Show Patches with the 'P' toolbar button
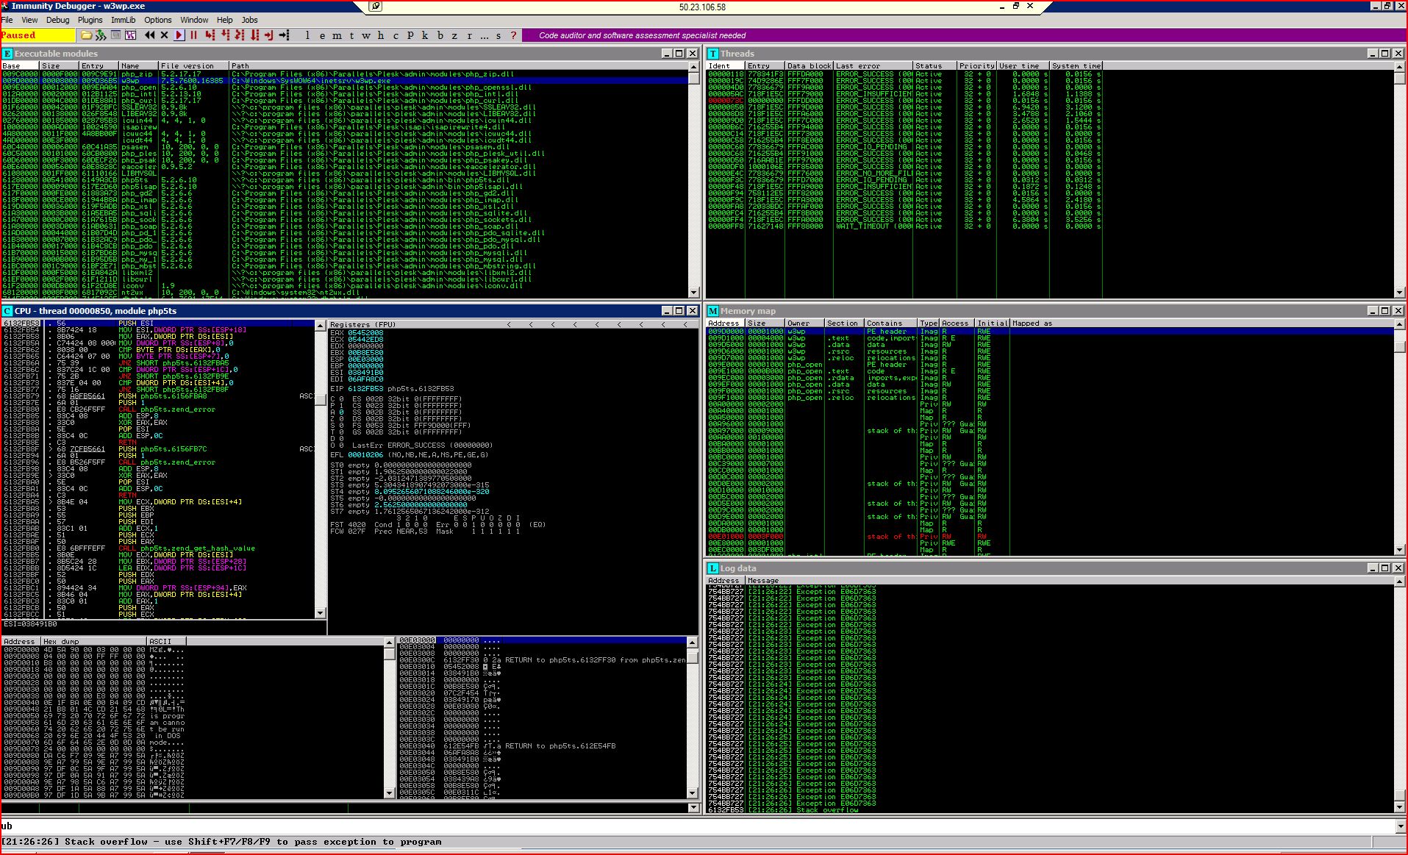Viewport: 1408px width, 855px height. click(x=410, y=35)
